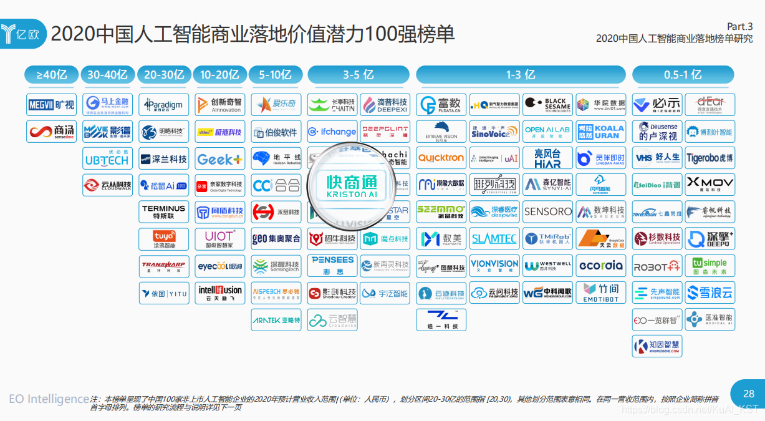
Task: Click the SENSORO logo
Action: point(547,212)
